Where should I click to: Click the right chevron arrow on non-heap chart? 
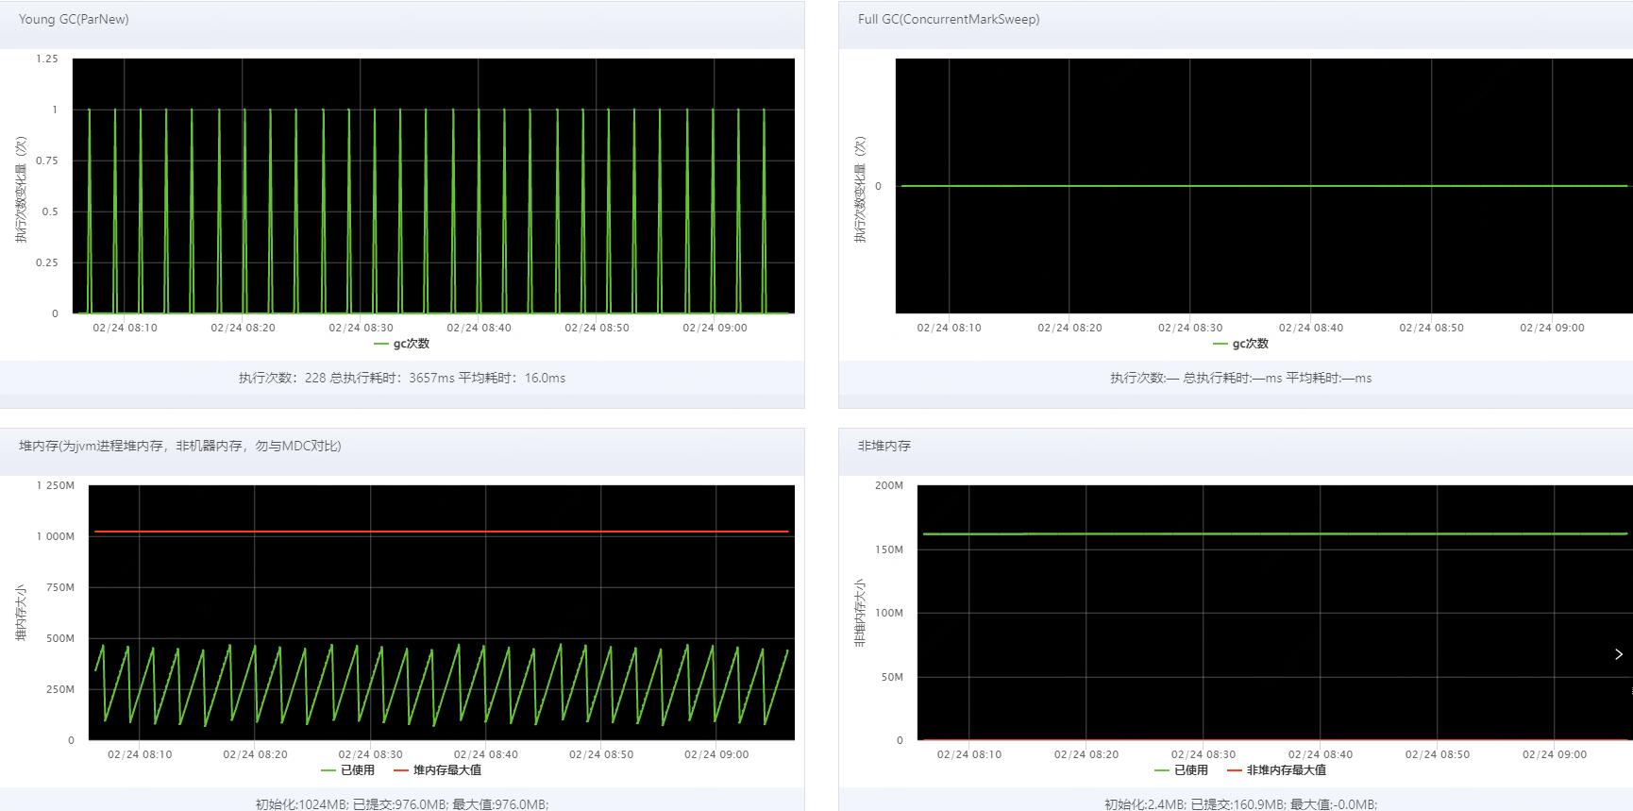coord(1618,654)
